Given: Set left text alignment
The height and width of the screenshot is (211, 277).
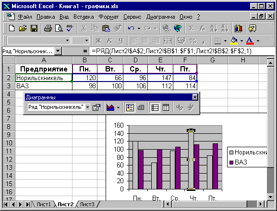Looking at the screenshot, I should click(134, 41).
